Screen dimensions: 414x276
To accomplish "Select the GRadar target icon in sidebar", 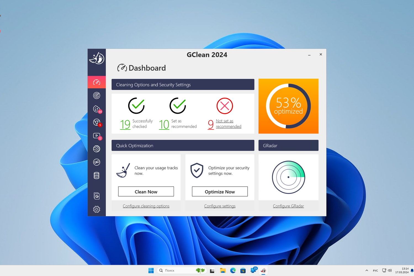I will pyautogui.click(x=97, y=95).
